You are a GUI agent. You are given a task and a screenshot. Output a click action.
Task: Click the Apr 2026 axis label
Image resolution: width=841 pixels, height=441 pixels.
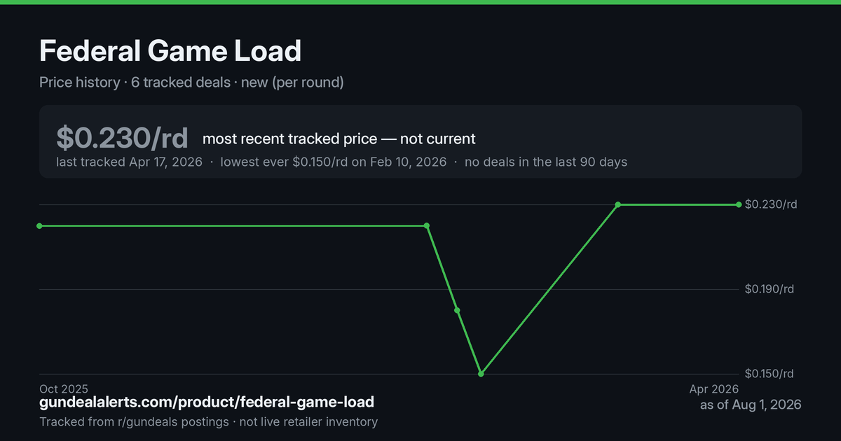tap(714, 388)
